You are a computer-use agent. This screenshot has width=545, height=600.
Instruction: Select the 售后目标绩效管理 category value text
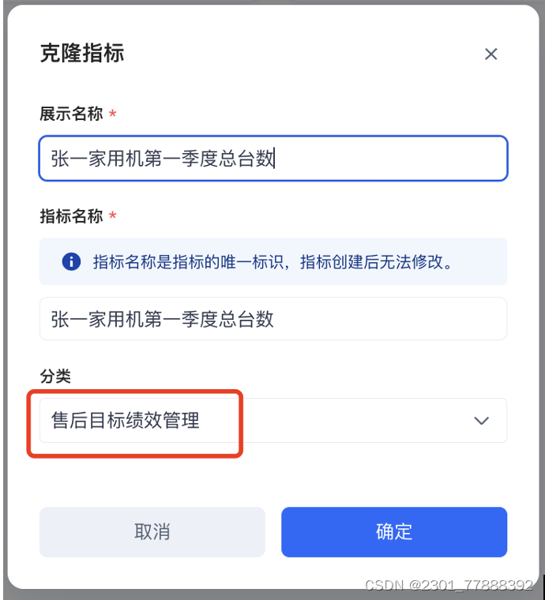[x=126, y=421]
